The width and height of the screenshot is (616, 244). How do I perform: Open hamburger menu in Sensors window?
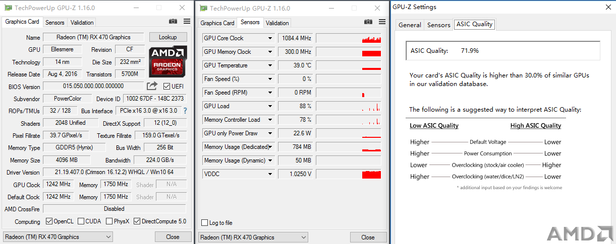click(382, 22)
